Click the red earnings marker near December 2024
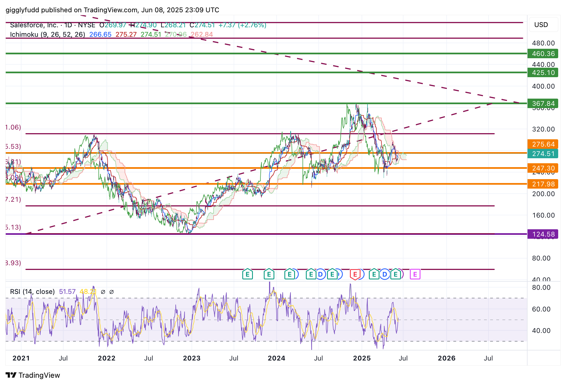 click(355, 274)
